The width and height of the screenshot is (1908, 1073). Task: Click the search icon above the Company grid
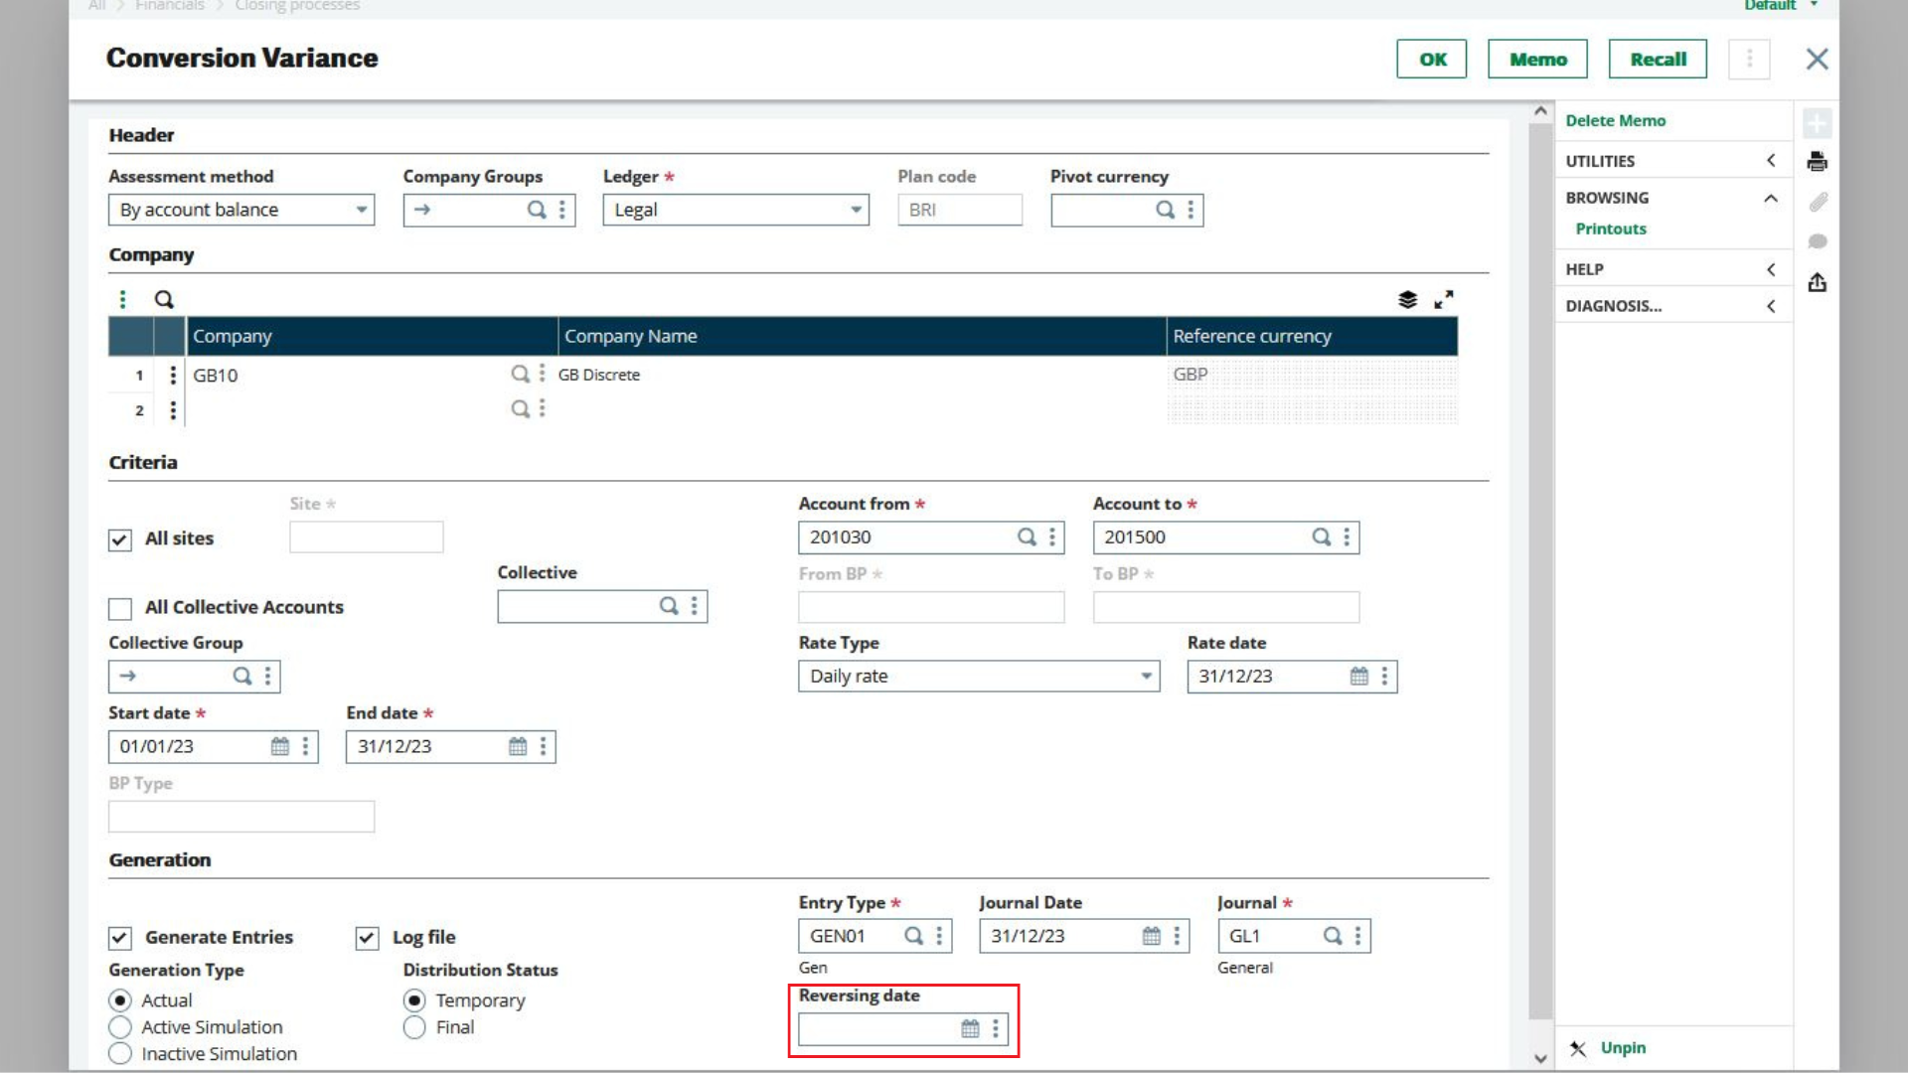click(164, 298)
